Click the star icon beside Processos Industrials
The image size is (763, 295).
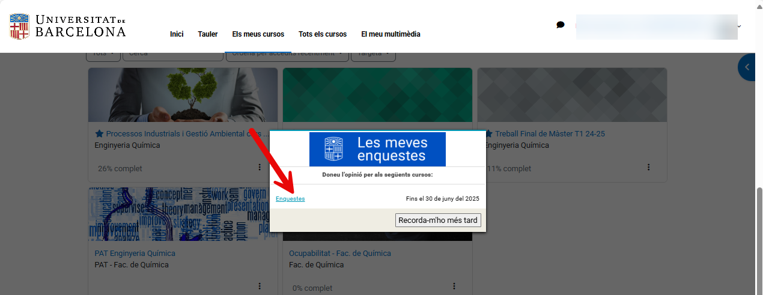click(x=99, y=133)
